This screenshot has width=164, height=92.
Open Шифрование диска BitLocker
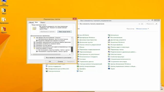tap(57, 69)
